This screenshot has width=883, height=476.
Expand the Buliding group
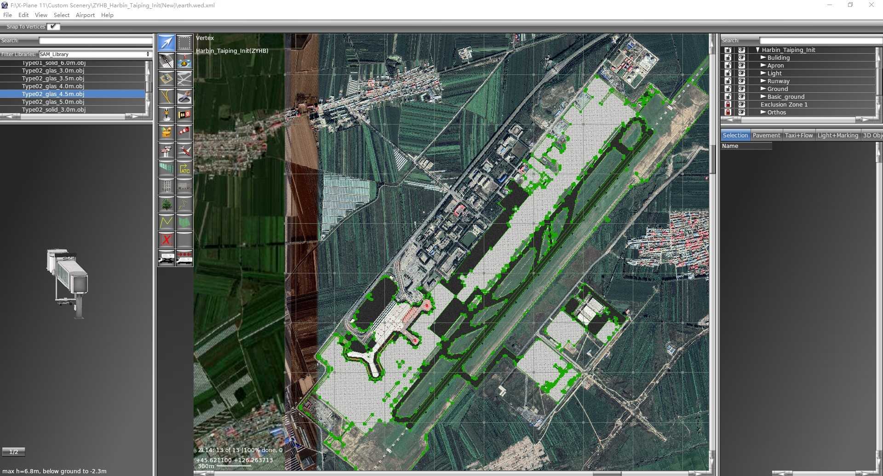[x=763, y=57]
